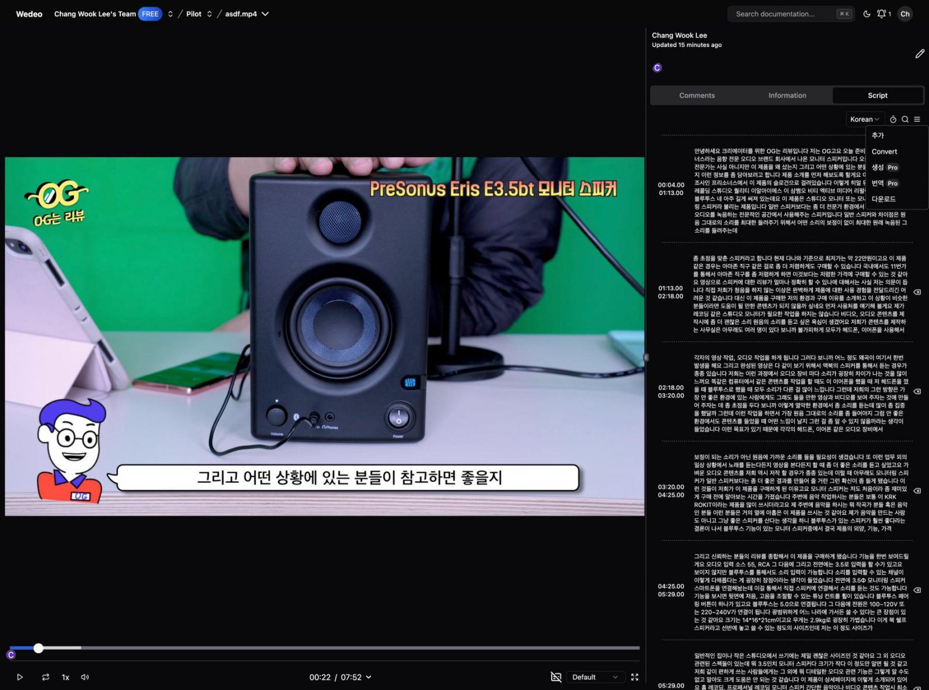Screen dimensions: 929x690
Task: Select Convert from the script menu
Action: pyautogui.click(x=884, y=151)
